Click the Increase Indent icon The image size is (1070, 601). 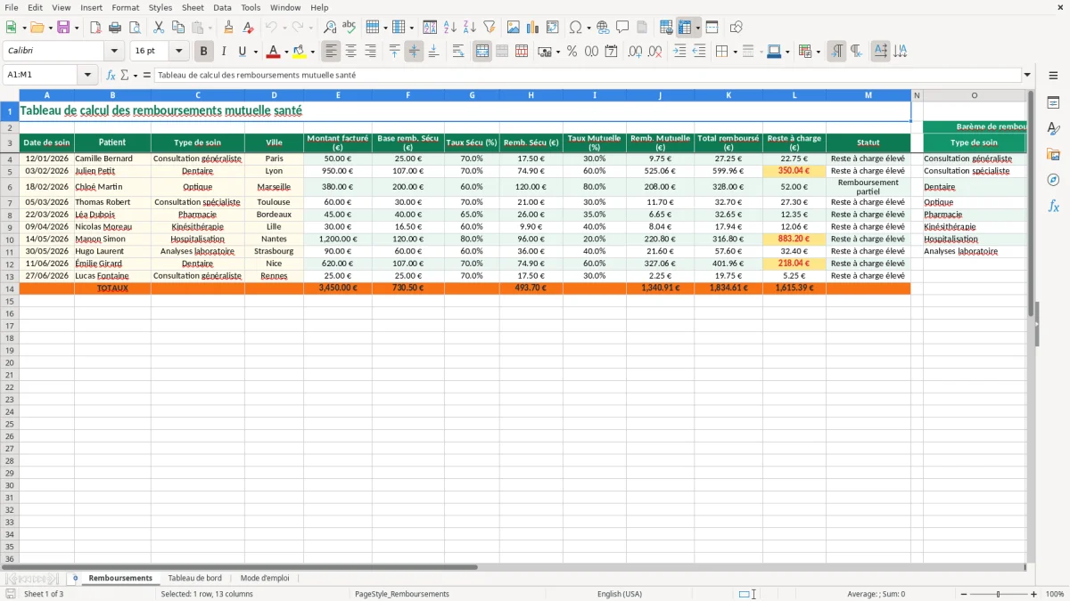679,52
